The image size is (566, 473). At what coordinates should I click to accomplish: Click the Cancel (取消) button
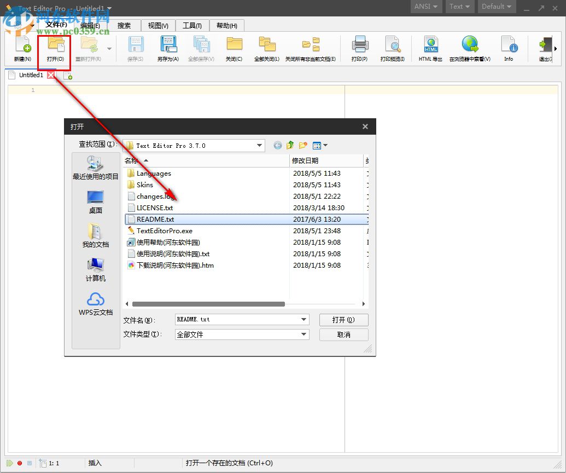click(343, 335)
